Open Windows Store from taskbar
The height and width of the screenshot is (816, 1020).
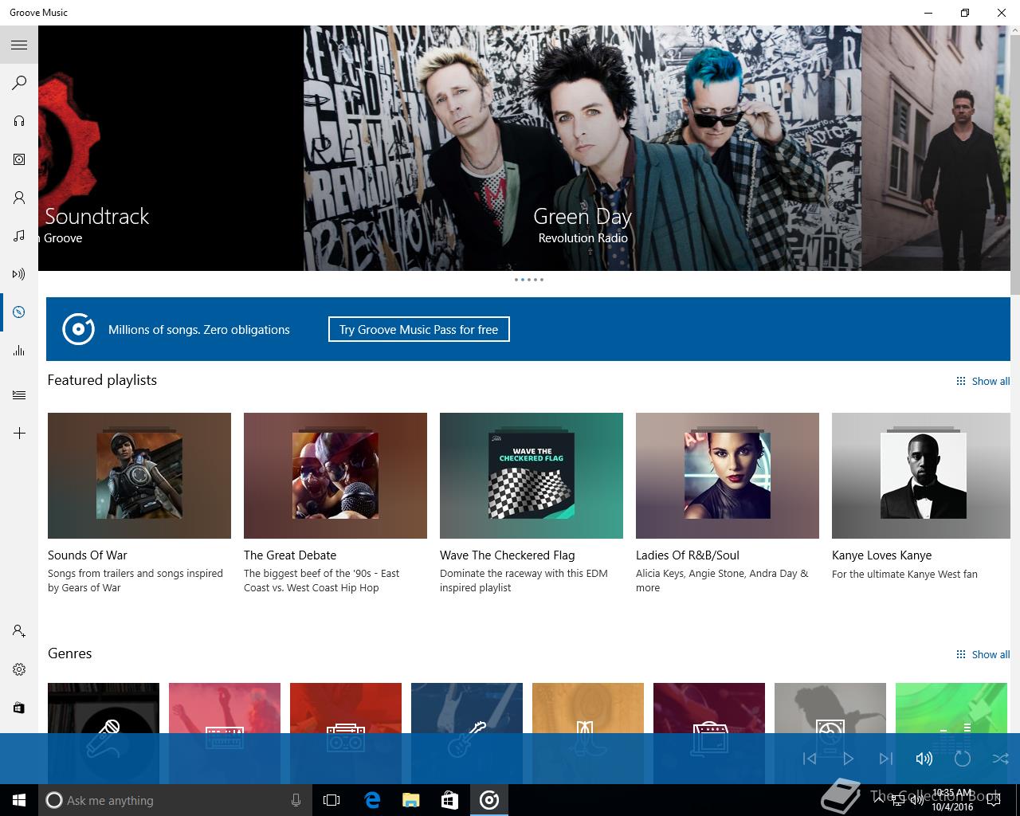click(x=449, y=800)
